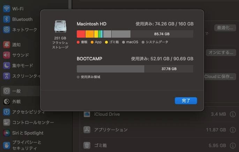Click the アプリケーション App Store icon
Screen dimensions: 239x152
[87, 130]
